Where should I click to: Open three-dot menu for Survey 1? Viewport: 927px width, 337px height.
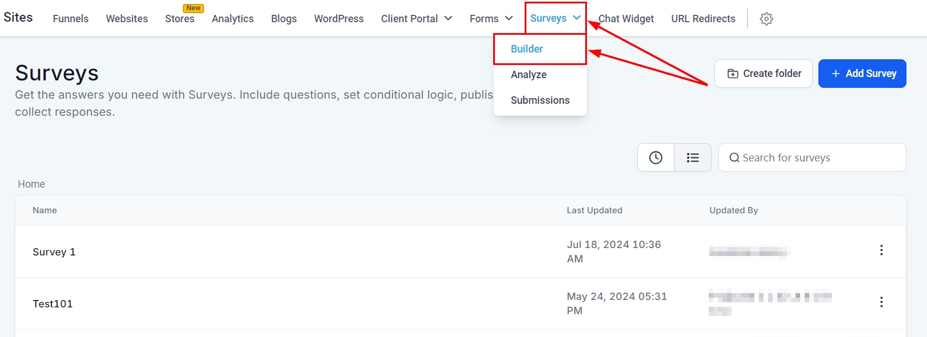[x=881, y=250]
